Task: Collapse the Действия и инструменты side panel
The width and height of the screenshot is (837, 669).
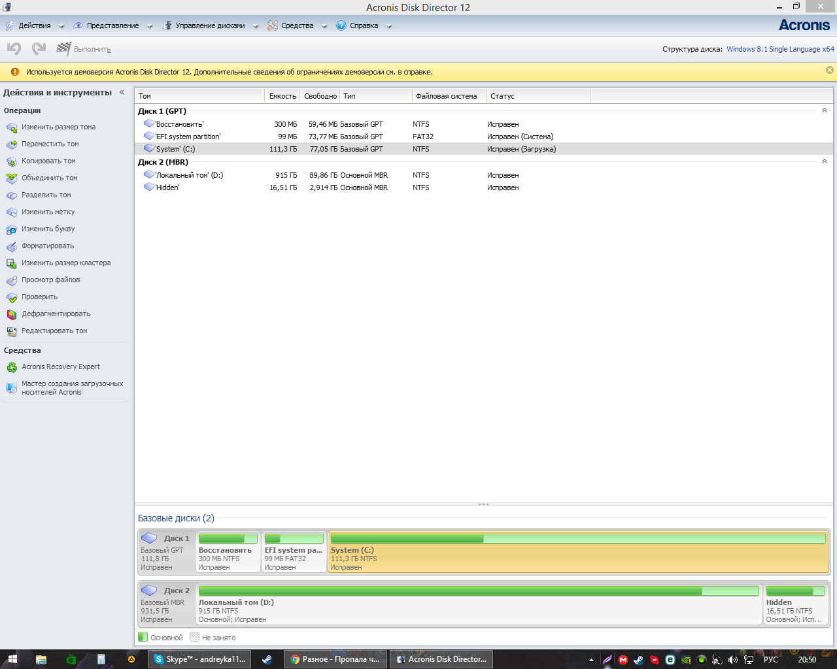Action: tap(122, 92)
